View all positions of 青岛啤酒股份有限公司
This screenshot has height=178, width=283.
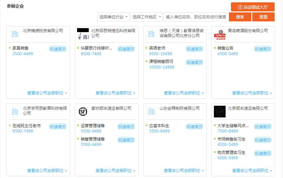click(252, 93)
